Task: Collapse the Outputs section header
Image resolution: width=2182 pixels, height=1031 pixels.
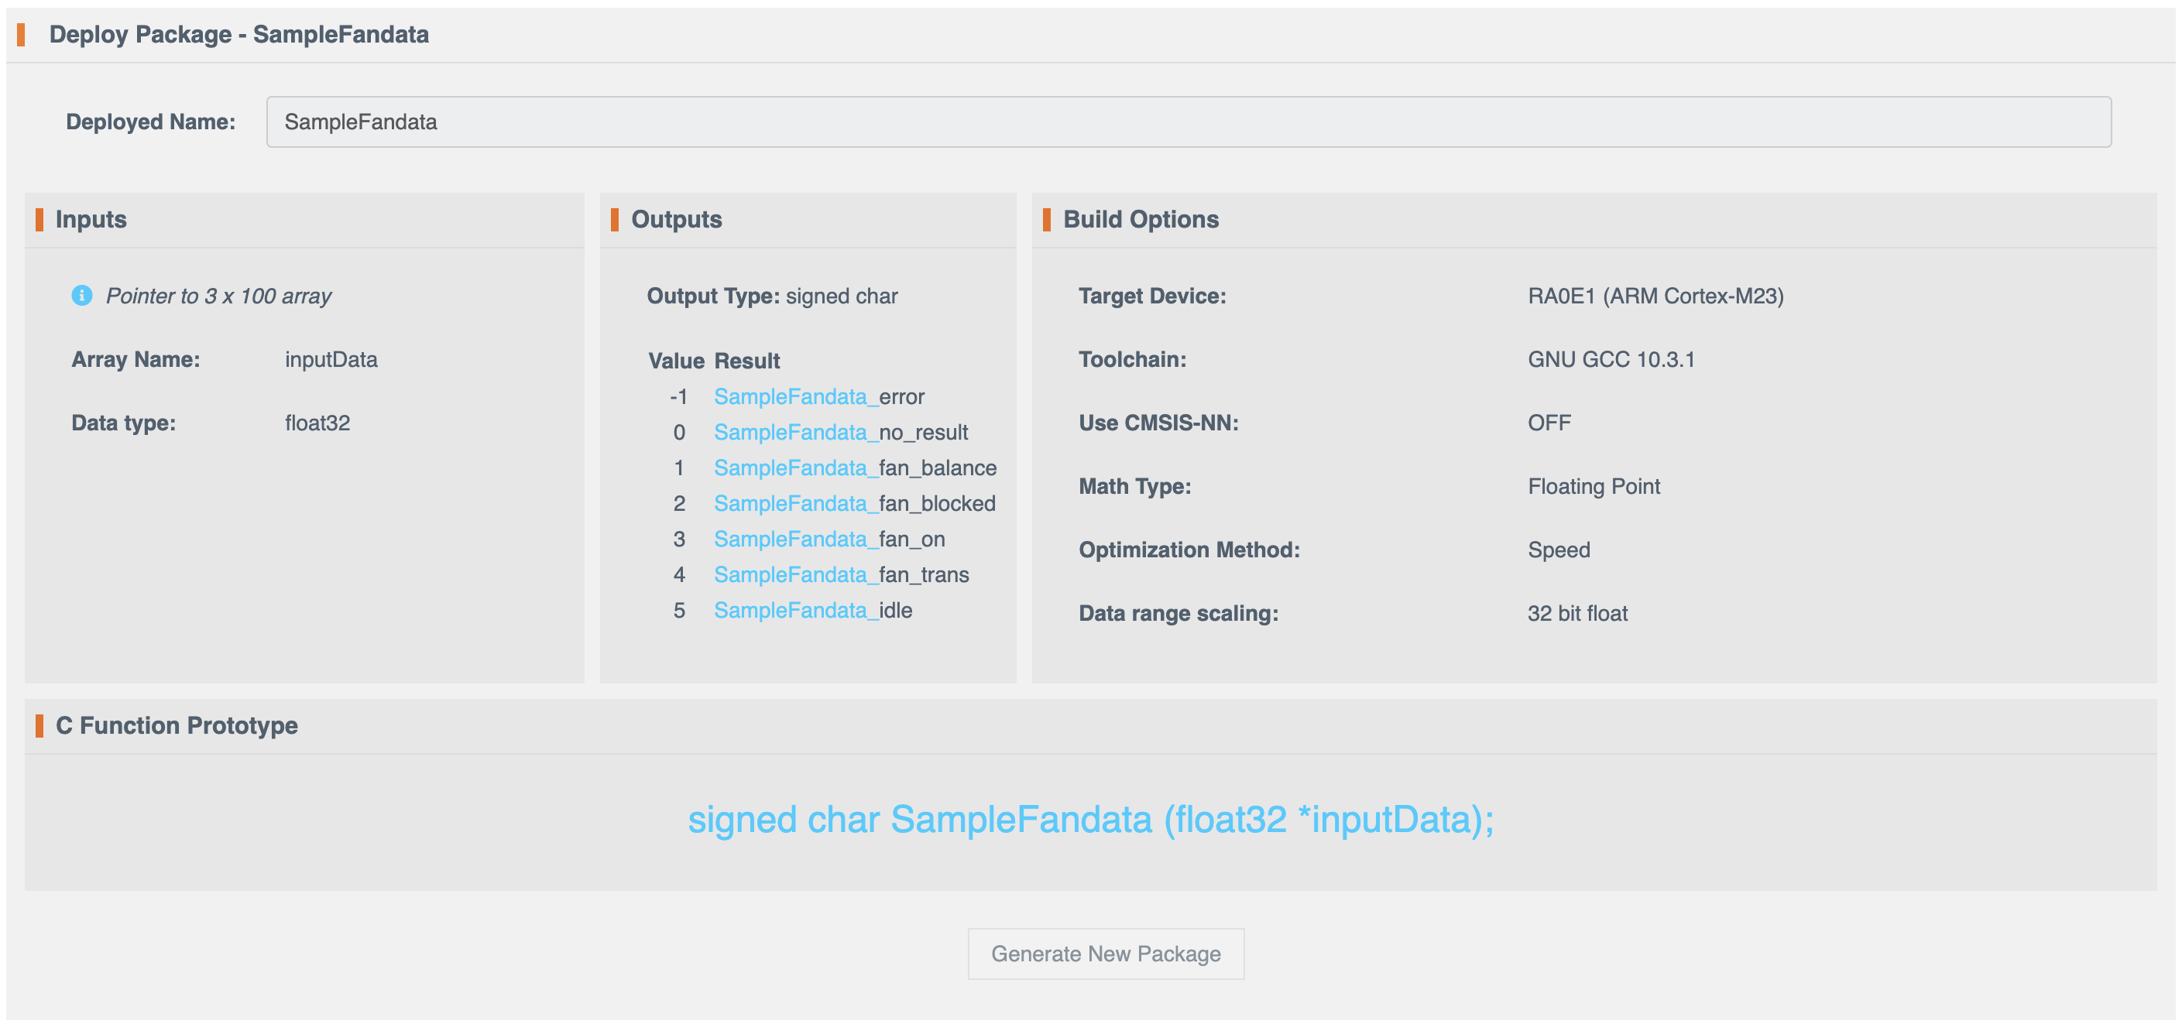Action: (677, 219)
